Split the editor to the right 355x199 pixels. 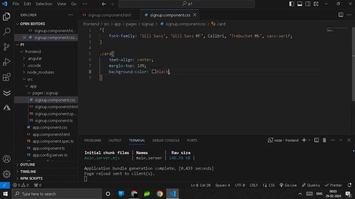click(341, 15)
